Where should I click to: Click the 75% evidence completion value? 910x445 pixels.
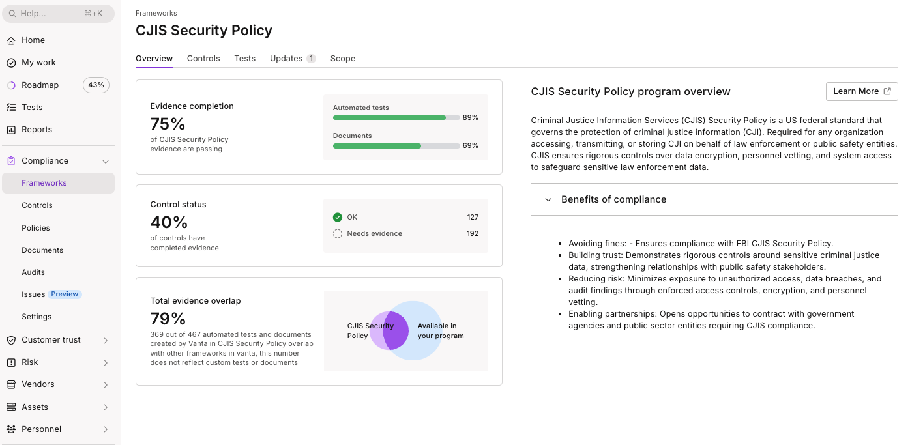click(x=168, y=124)
